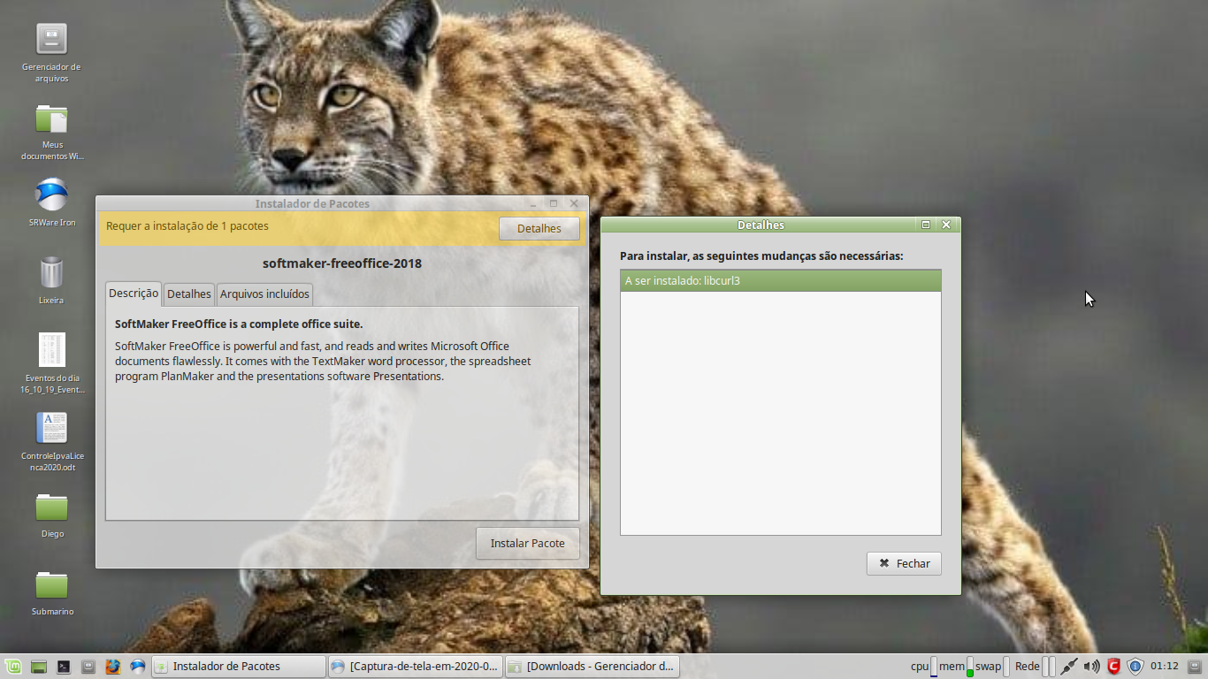Switch to the Arquivos incluídos tab
This screenshot has height=679, width=1208.
[x=264, y=294]
